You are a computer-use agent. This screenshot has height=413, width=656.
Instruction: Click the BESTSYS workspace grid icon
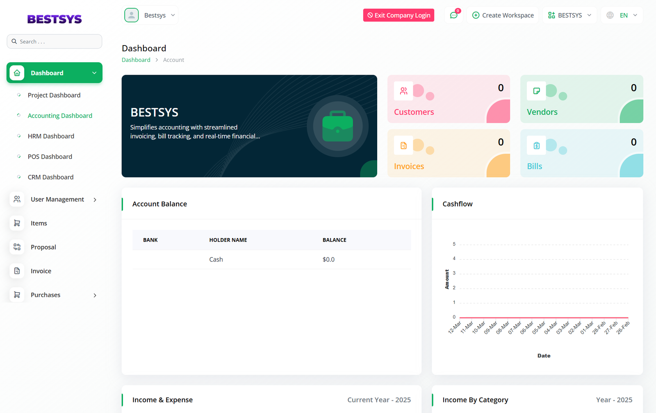tap(551, 15)
